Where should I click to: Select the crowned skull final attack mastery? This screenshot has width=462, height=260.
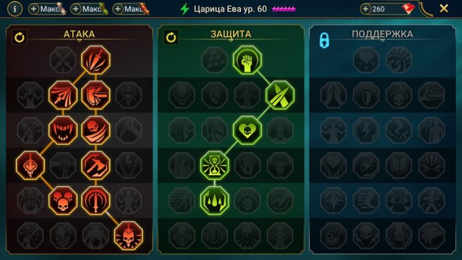[129, 236]
